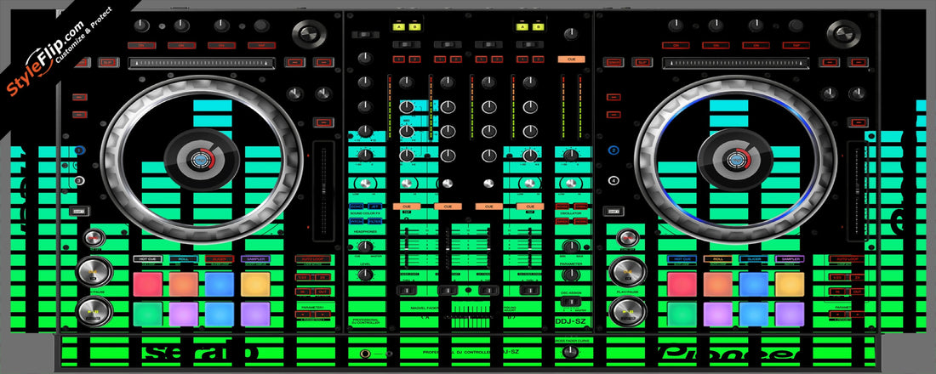Toggle SLIP mode on left deck

coord(108,62)
